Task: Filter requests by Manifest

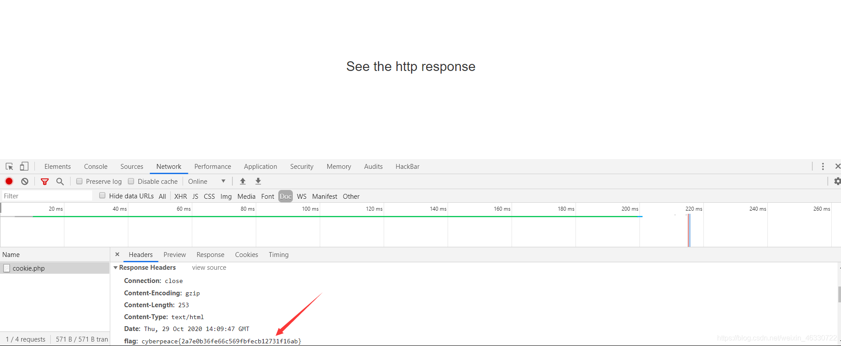Action: [325, 197]
